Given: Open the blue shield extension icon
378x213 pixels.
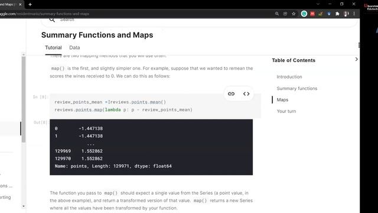Looking at the screenshot, I should coord(329,14).
